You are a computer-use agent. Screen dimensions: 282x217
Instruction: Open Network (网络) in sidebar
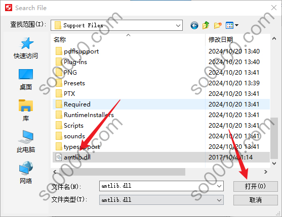tap(26, 173)
